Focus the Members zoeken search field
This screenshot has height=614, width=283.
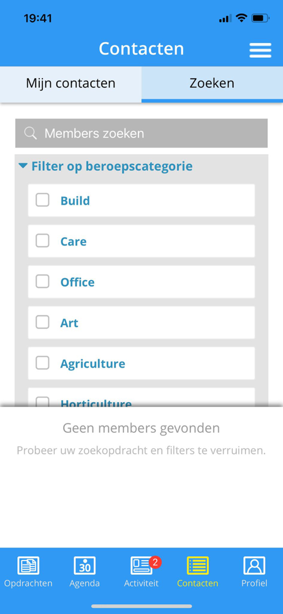coord(141,133)
